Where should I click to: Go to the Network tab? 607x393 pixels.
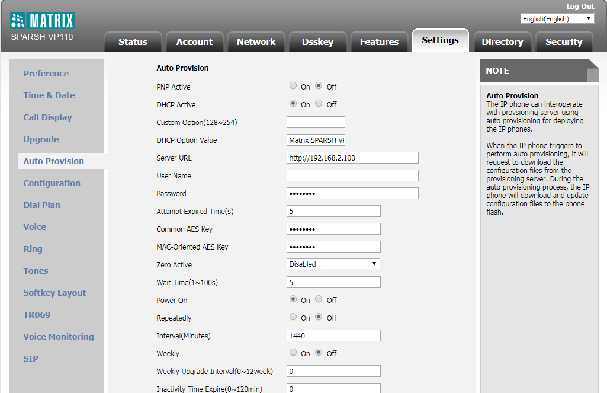point(256,42)
